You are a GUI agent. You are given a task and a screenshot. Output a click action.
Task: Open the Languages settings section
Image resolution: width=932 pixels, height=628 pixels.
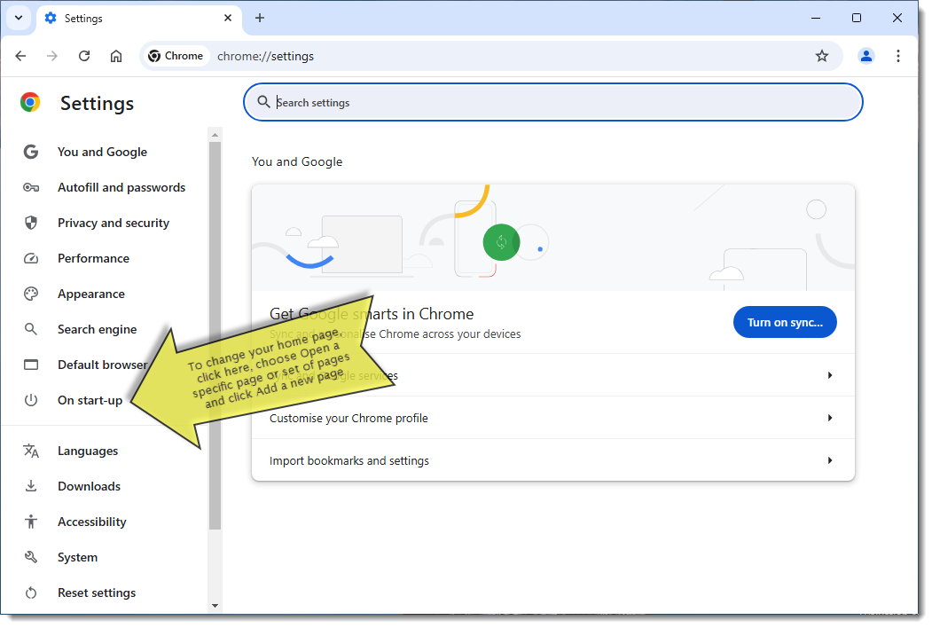pos(88,451)
